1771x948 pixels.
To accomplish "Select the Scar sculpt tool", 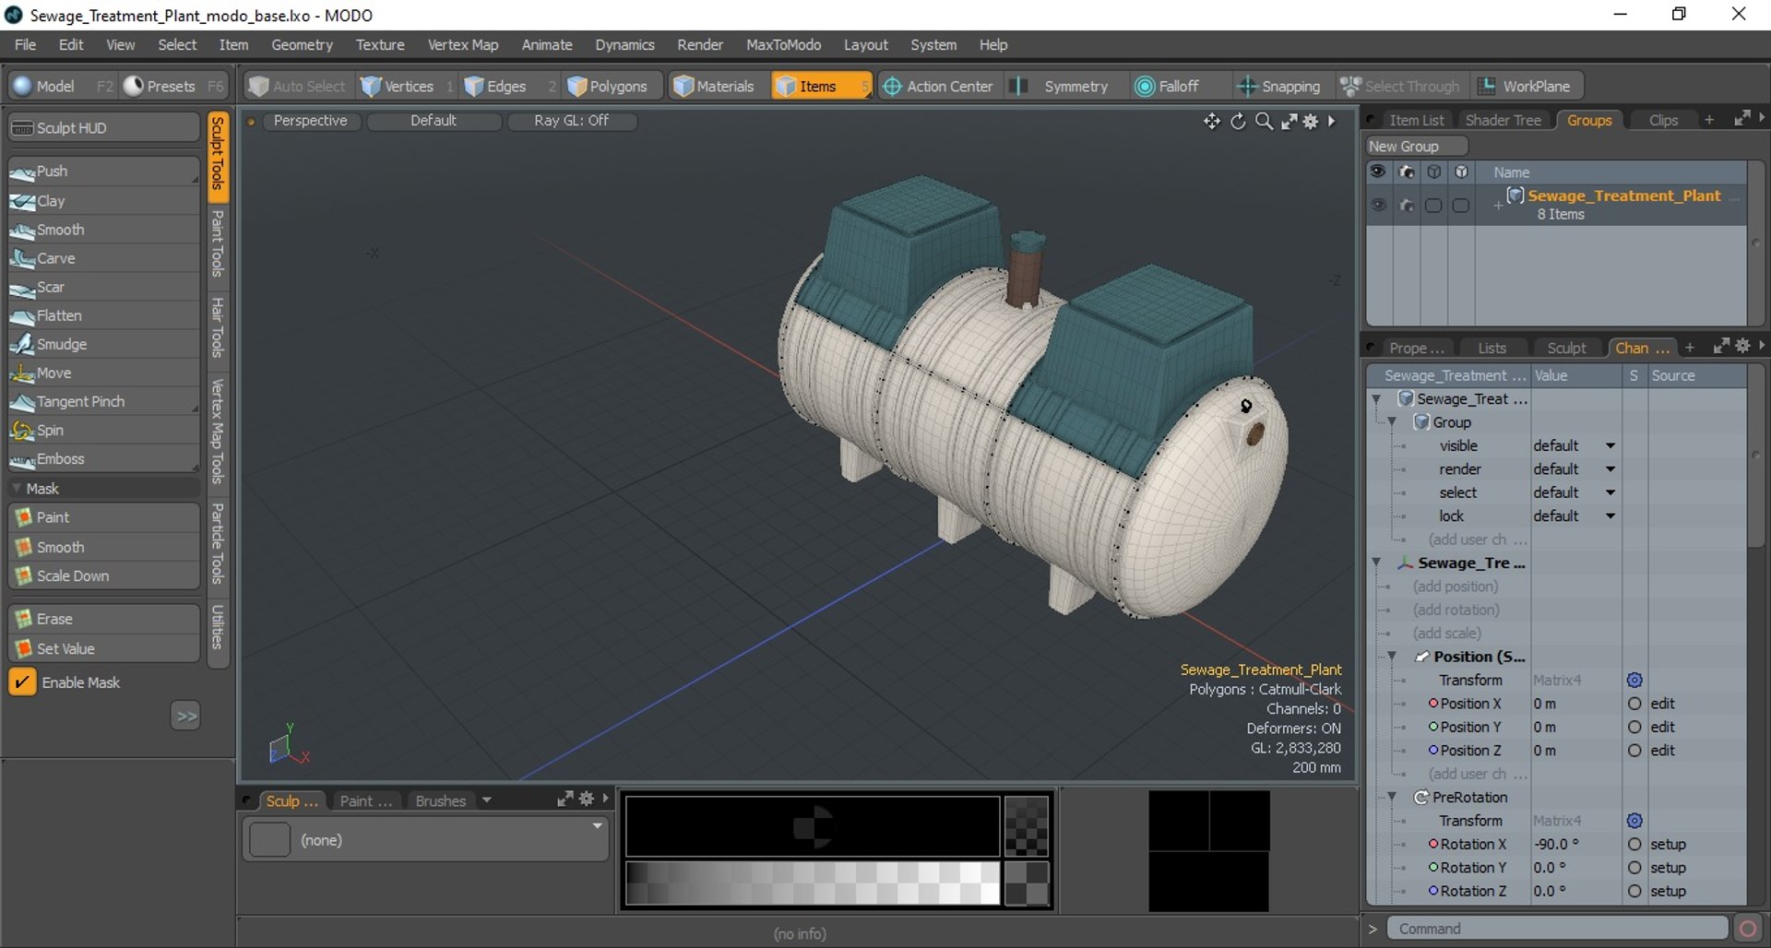I will pos(103,287).
